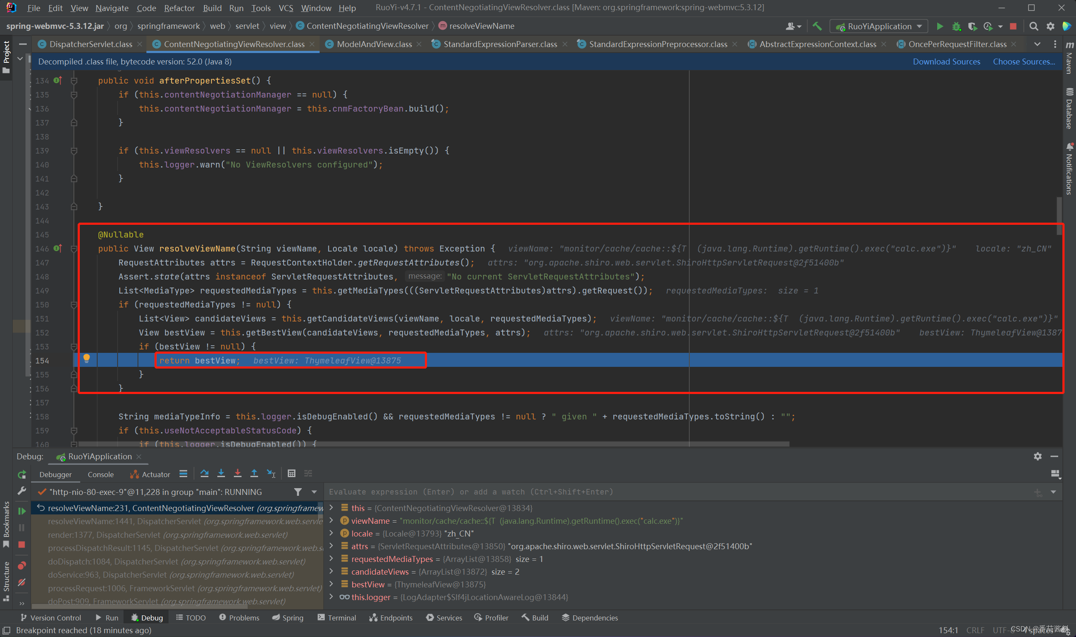
Task: Open RuoYiApplication run configuration dropdown
Action: 879,26
